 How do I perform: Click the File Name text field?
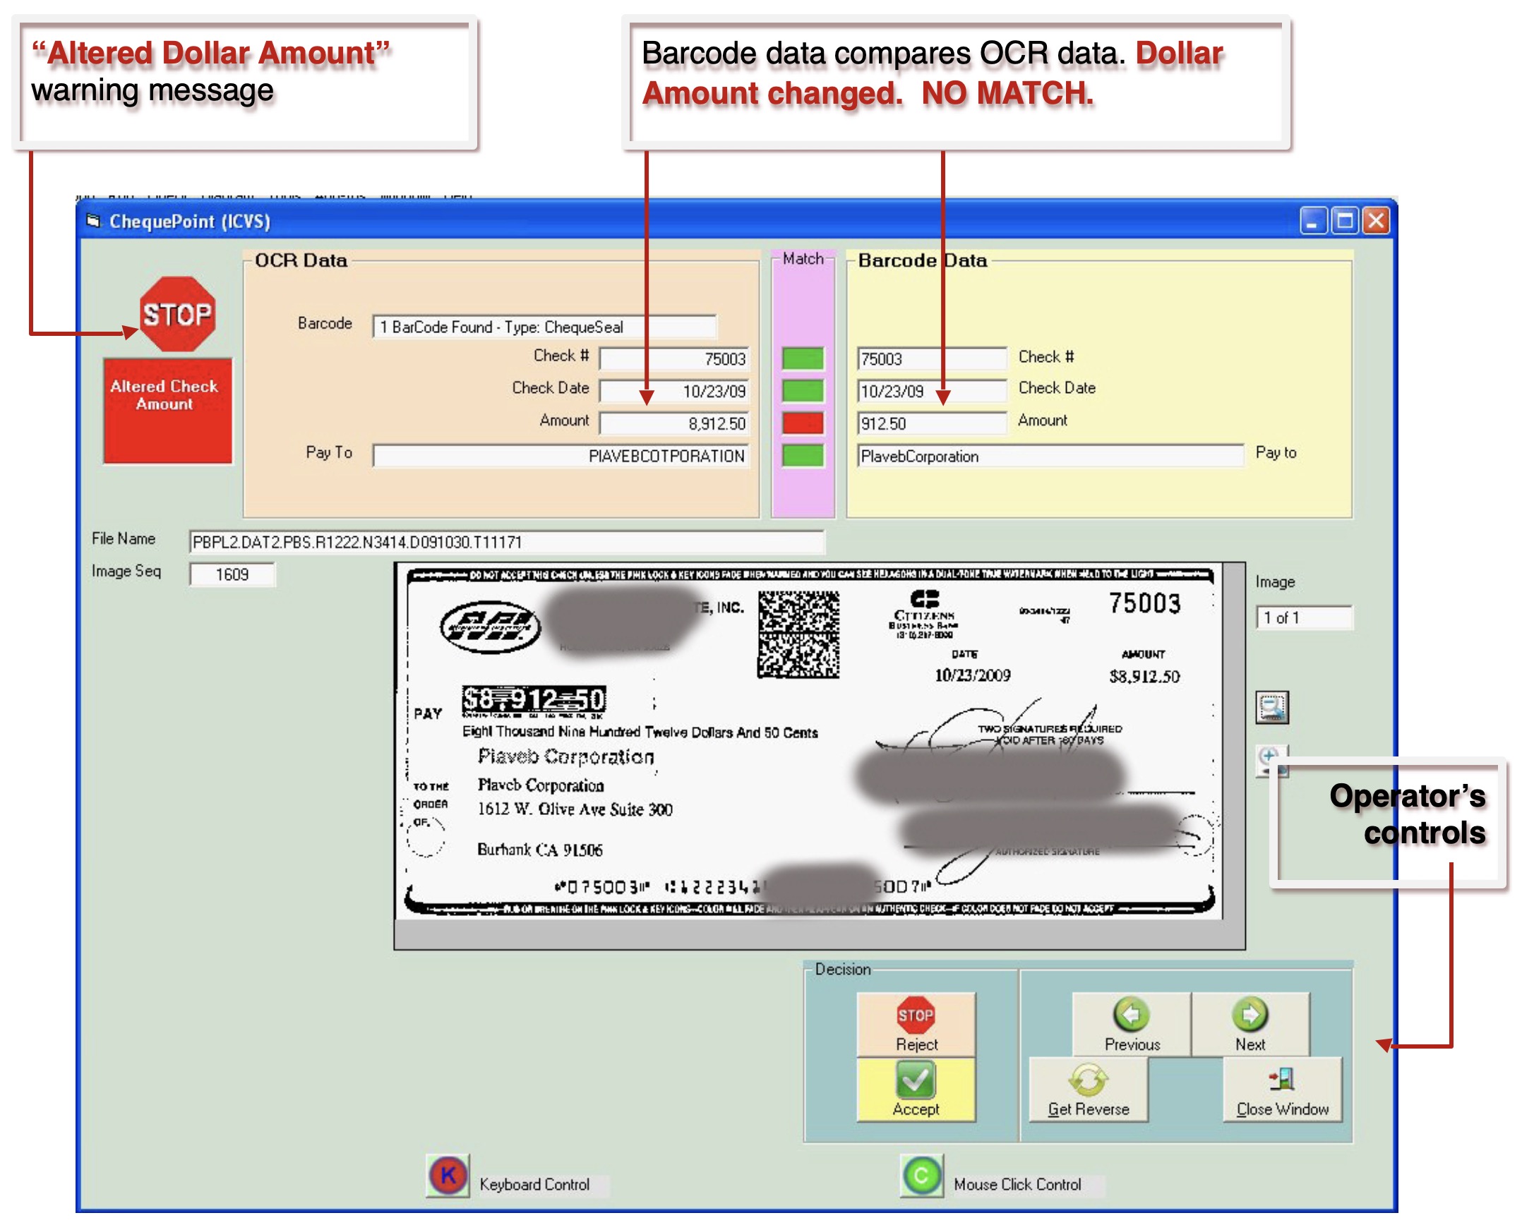pyautogui.click(x=505, y=542)
